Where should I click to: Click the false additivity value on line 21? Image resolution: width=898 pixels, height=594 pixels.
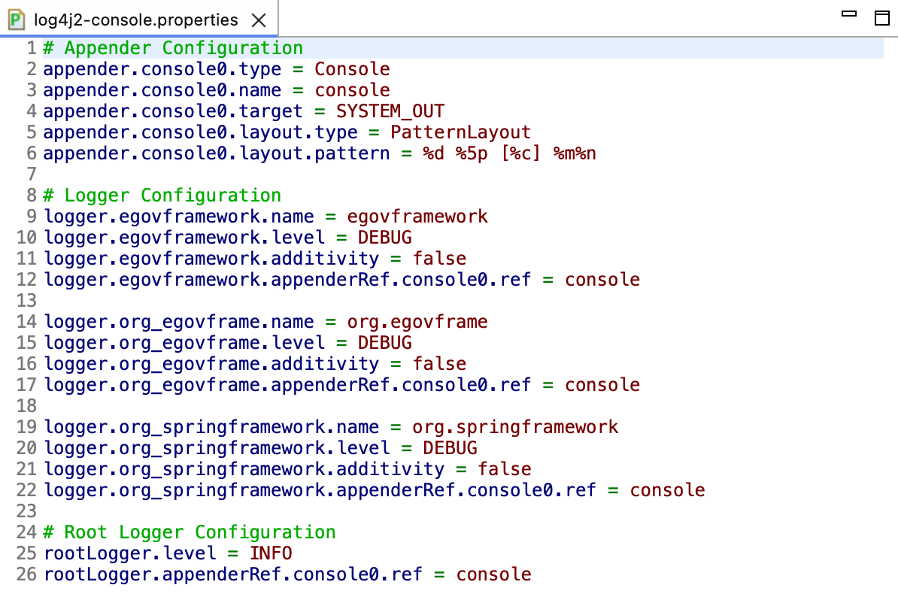505,468
